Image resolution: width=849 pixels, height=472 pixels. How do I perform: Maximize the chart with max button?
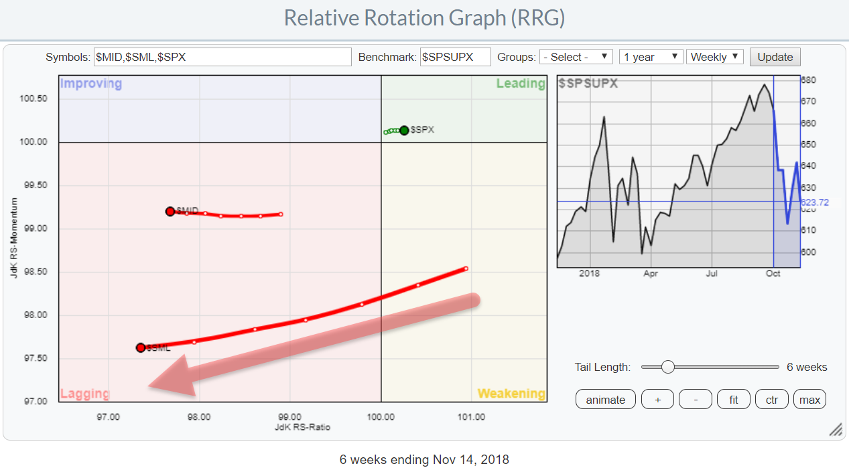[x=809, y=400]
